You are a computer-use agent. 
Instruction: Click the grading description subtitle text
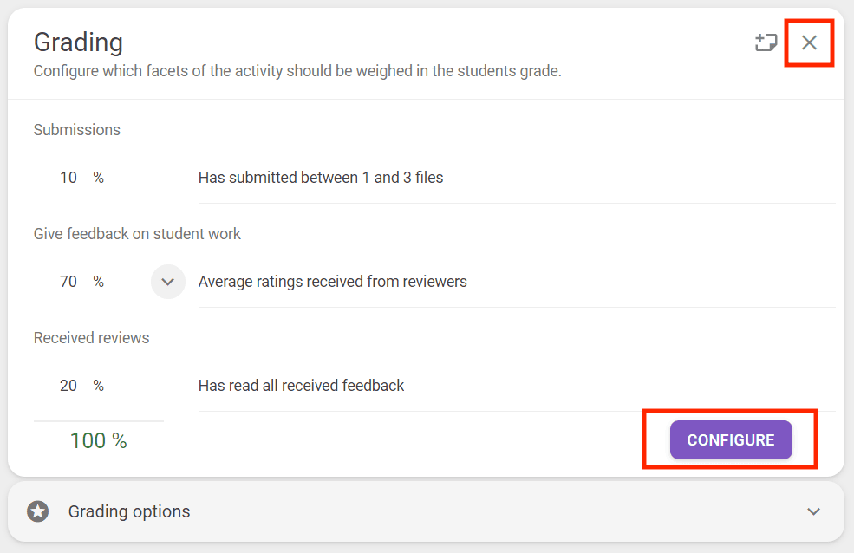pos(297,71)
